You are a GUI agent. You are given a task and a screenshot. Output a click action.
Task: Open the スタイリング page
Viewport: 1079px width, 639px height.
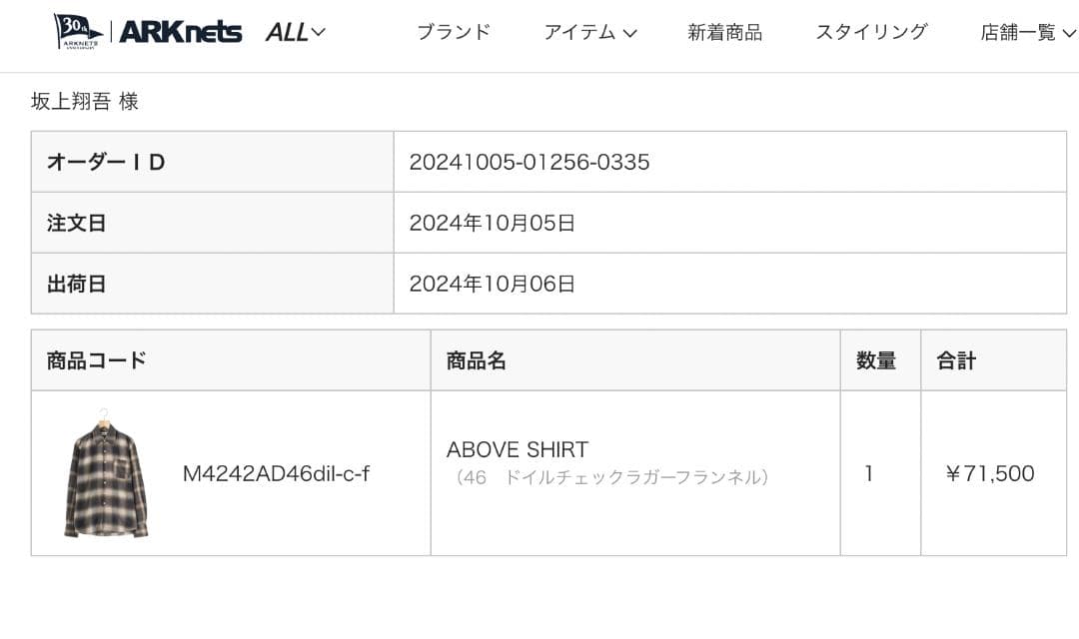click(870, 31)
